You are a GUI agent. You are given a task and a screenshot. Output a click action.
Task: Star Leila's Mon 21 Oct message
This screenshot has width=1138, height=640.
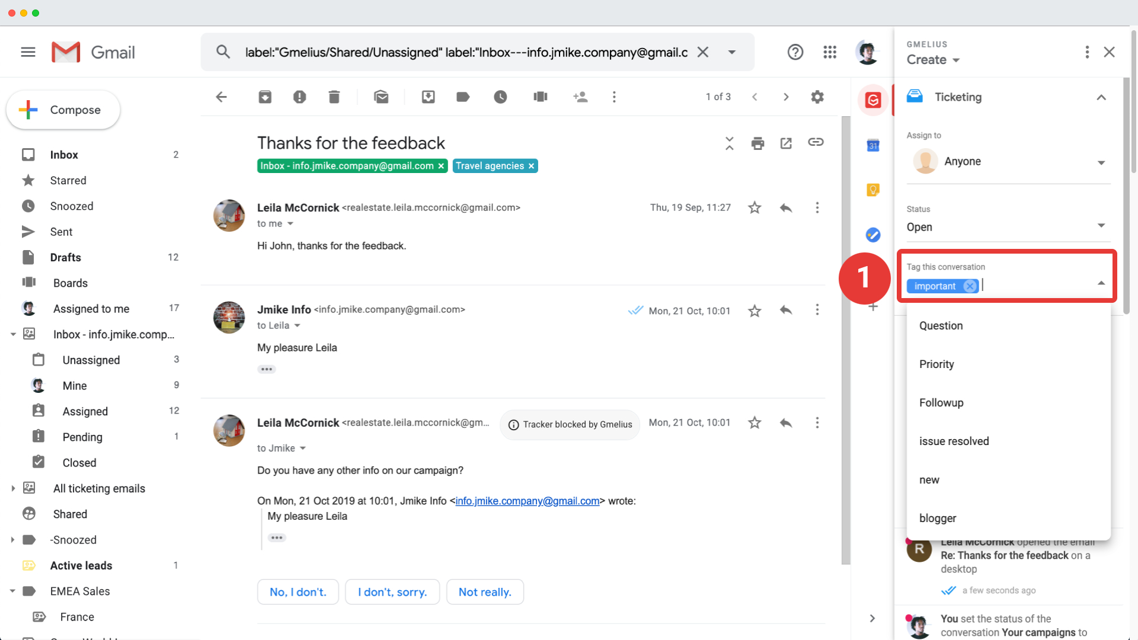755,423
